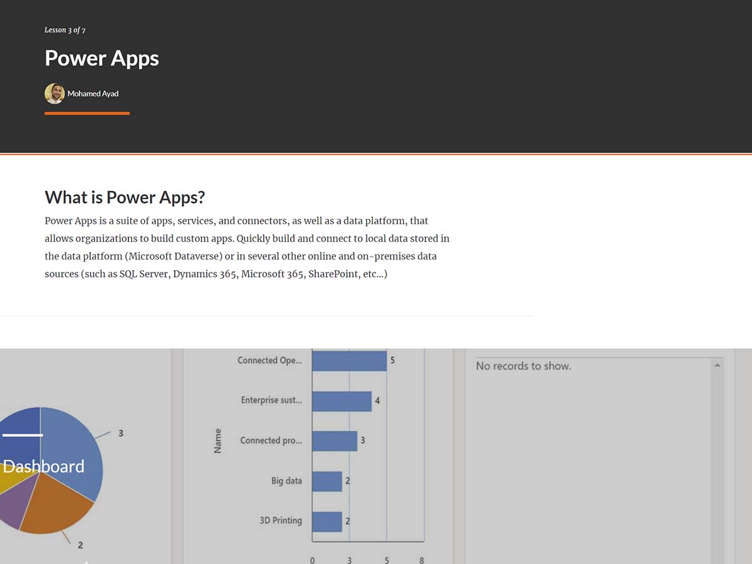Click the What is Power Apps? heading
The image size is (752, 564).
[125, 197]
